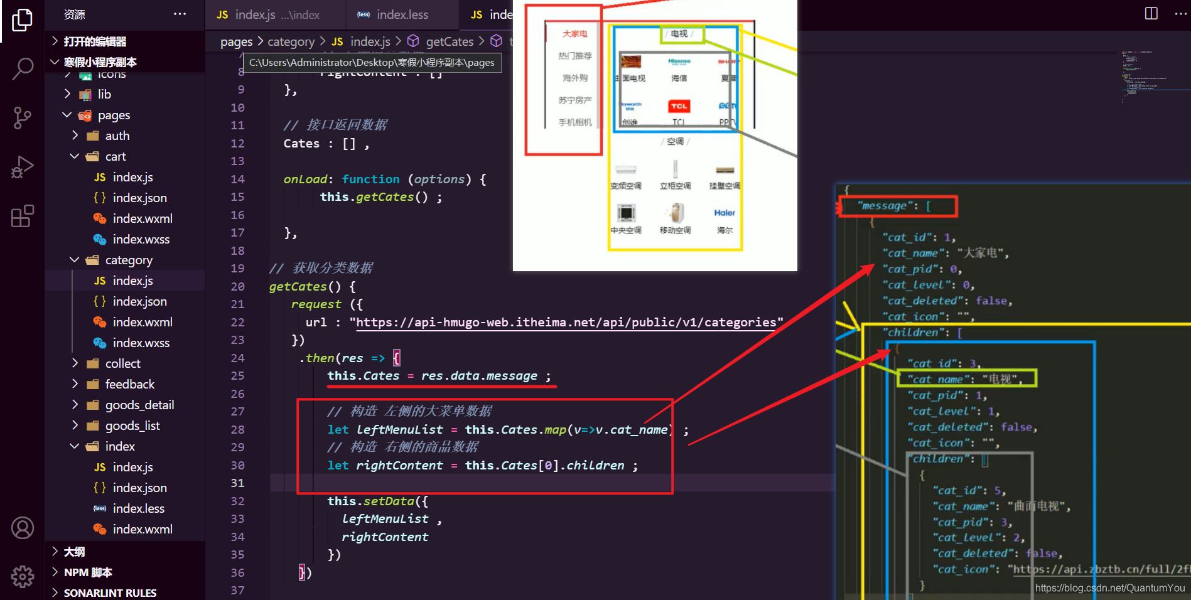The image size is (1191, 600).
Task: Click the getCates breadcrumb segment
Action: point(441,41)
